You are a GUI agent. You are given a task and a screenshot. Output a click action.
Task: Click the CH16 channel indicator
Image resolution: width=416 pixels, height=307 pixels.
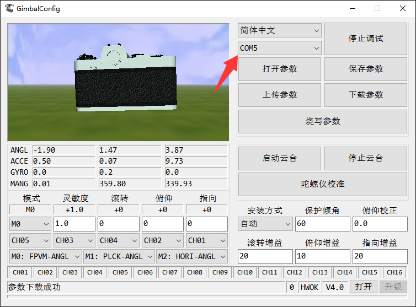(394, 272)
